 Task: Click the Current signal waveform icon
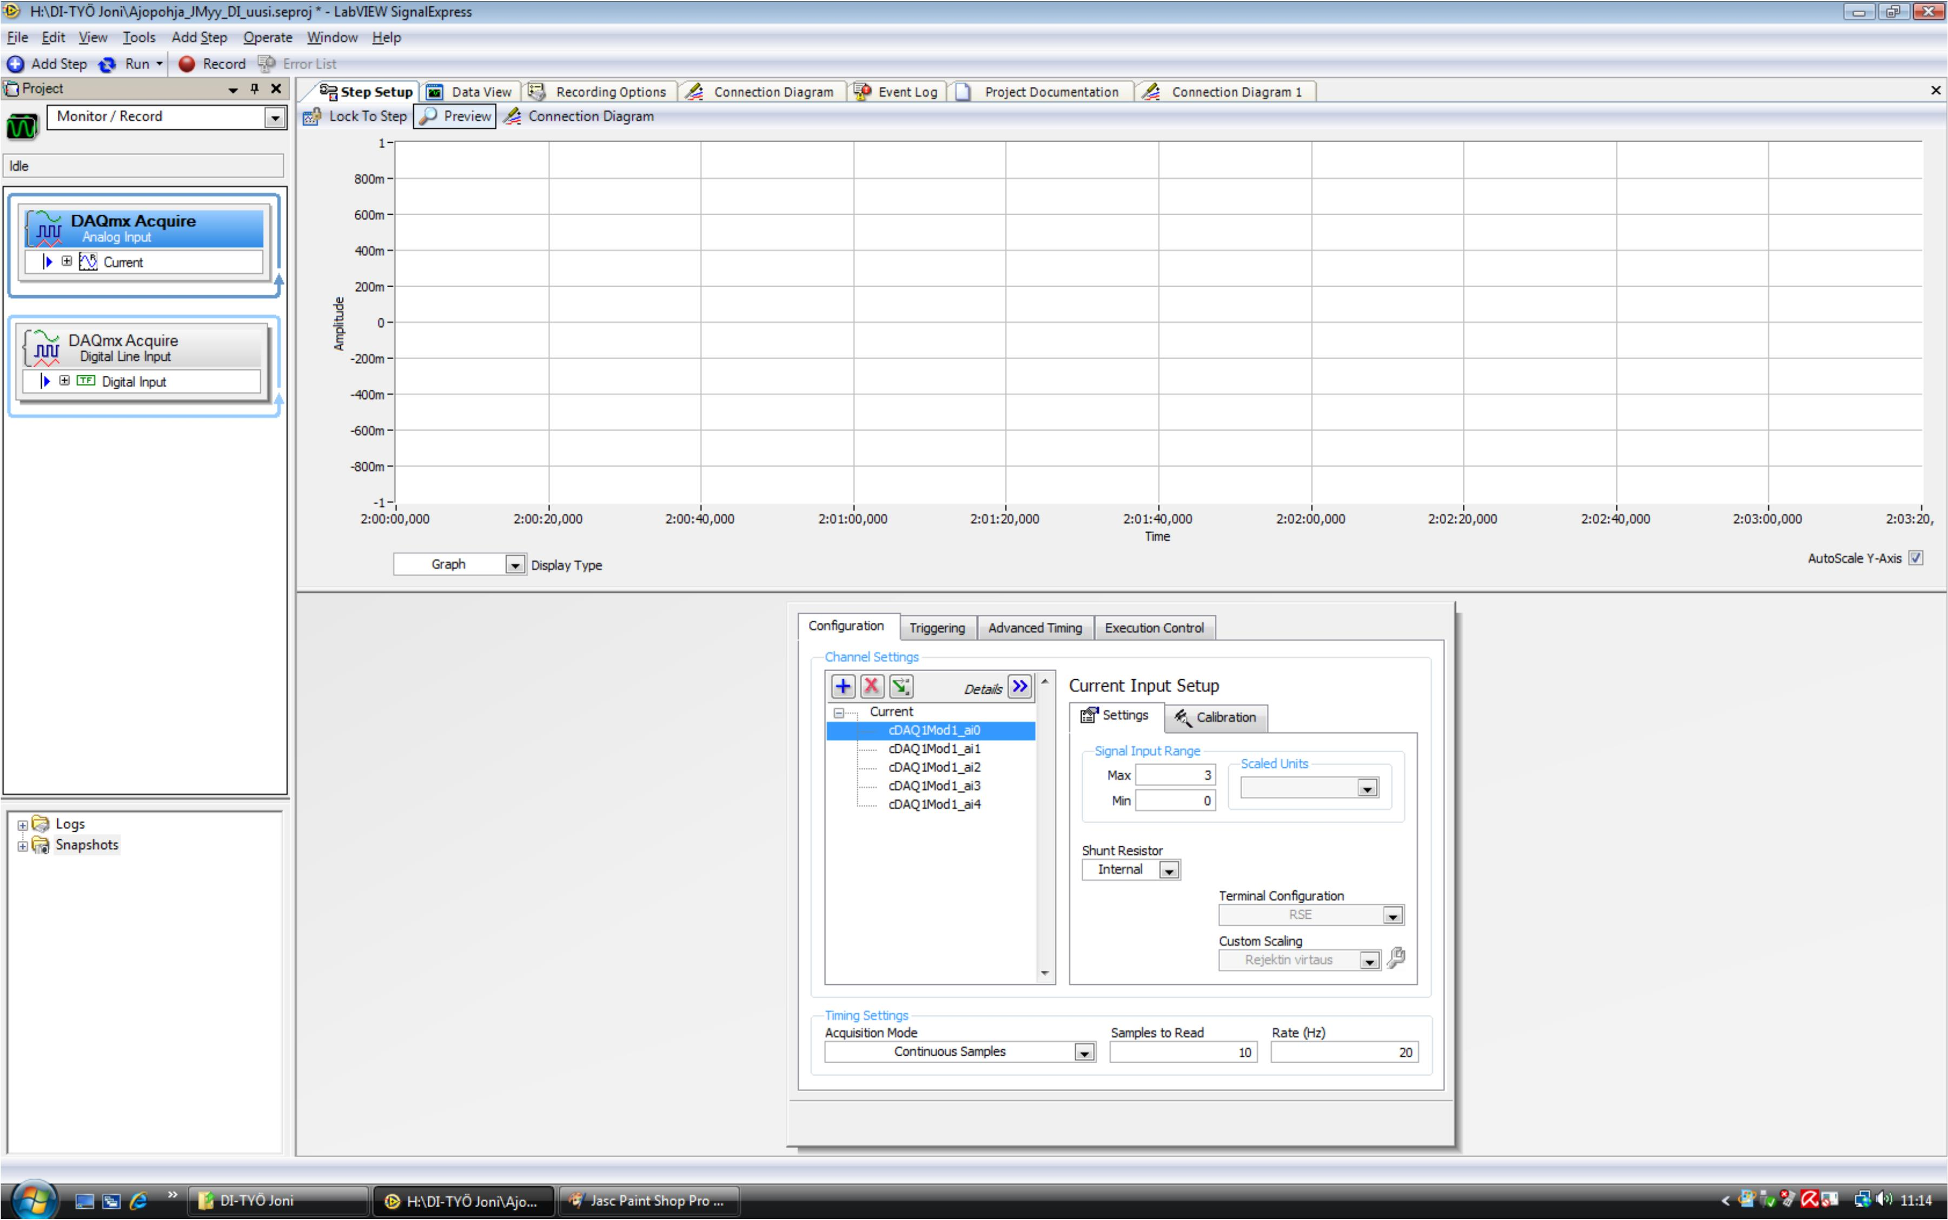(x=88, y=261)
